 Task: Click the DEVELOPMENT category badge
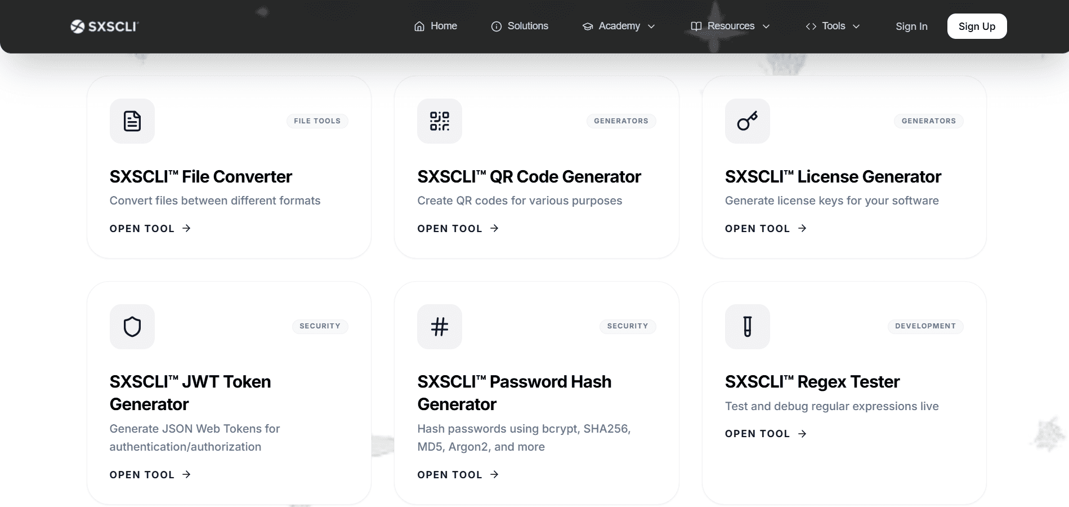pyautogui.click(x=925, y=326)
